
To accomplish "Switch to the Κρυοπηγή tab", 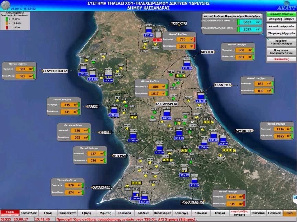I will [181, 213].
